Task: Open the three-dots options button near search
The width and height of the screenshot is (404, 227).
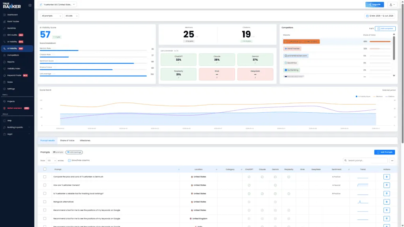Action: point(392,160)
